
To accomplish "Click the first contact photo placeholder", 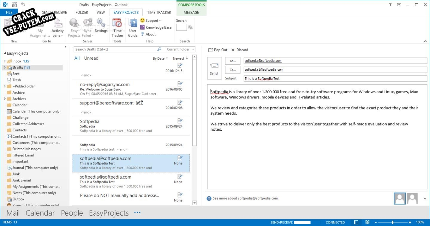I will [400, 199].
